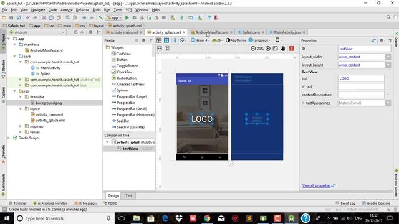Run the app with green play button

(127, 18)
